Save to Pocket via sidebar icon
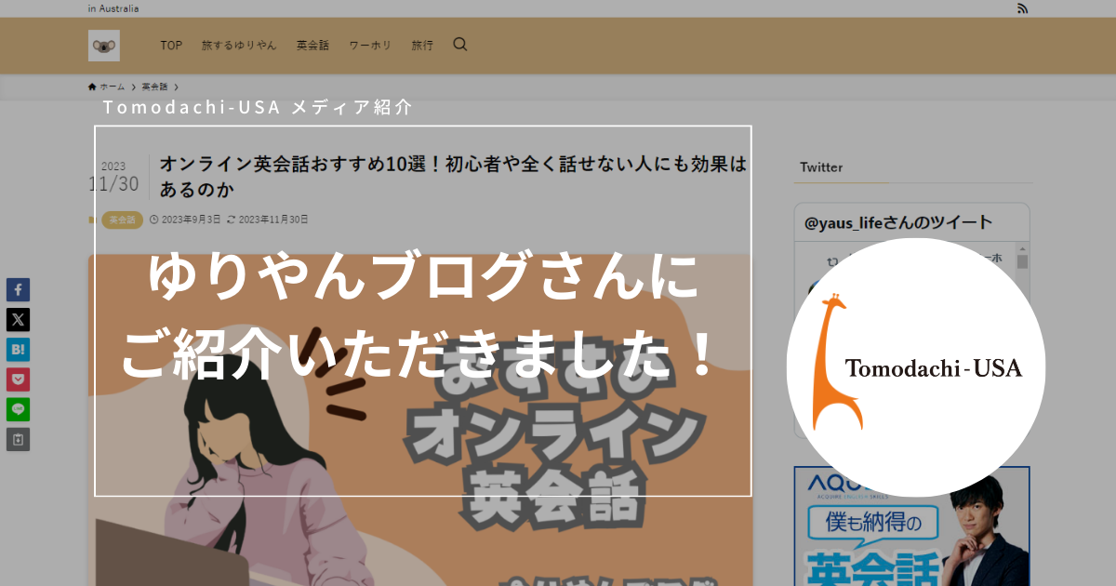The image size is (1116, 586). pyautogui.click(x=19, y=380)
